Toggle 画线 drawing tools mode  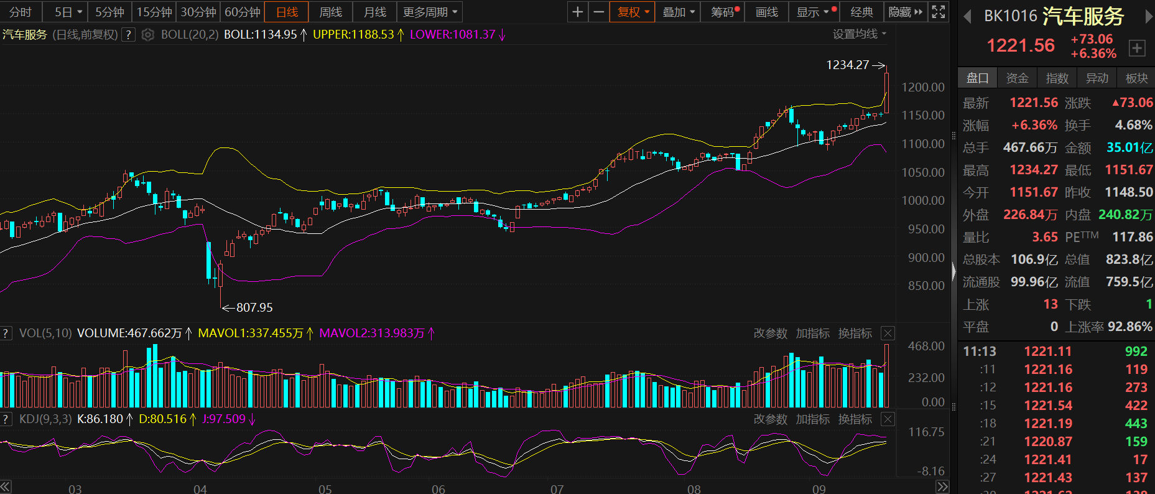click(x=766, y=12)
